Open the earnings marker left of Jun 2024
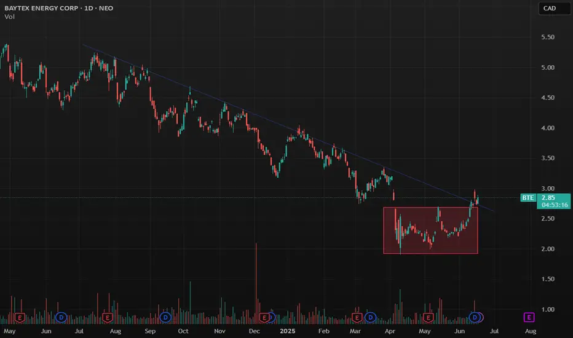This screenshot has width=573, height=338. coord(20,318)
